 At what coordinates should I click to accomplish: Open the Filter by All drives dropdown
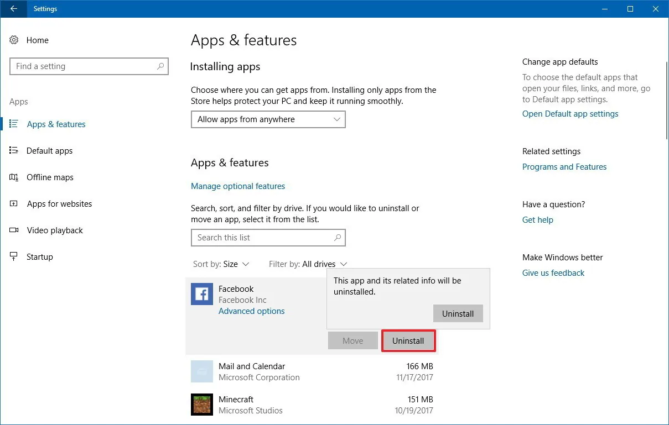[308, 264]
